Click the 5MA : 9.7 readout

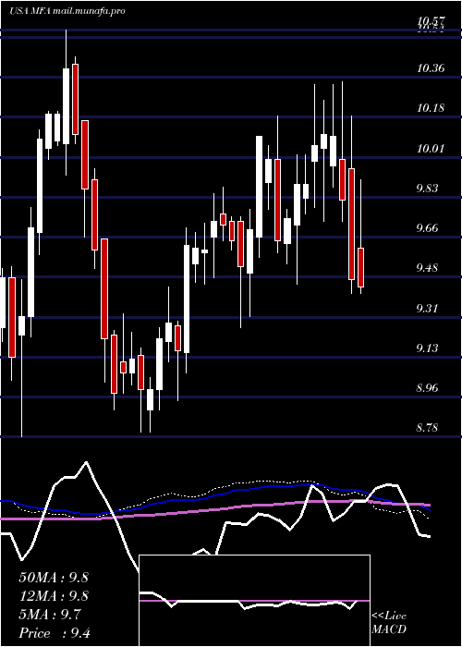tap(50, 615)
